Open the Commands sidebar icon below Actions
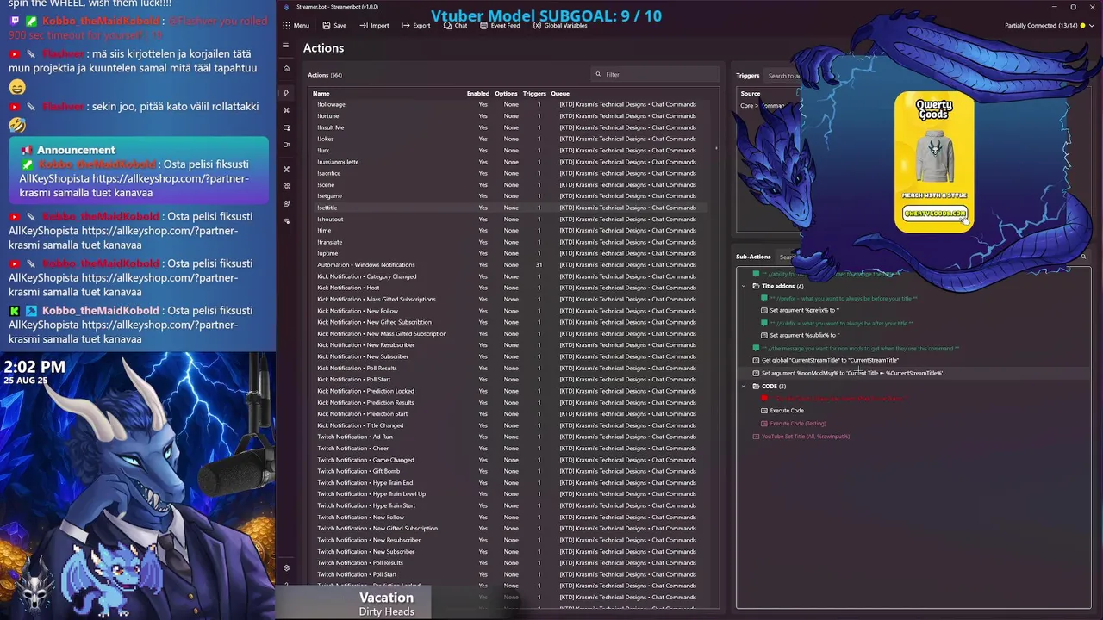 coord(286,110)
